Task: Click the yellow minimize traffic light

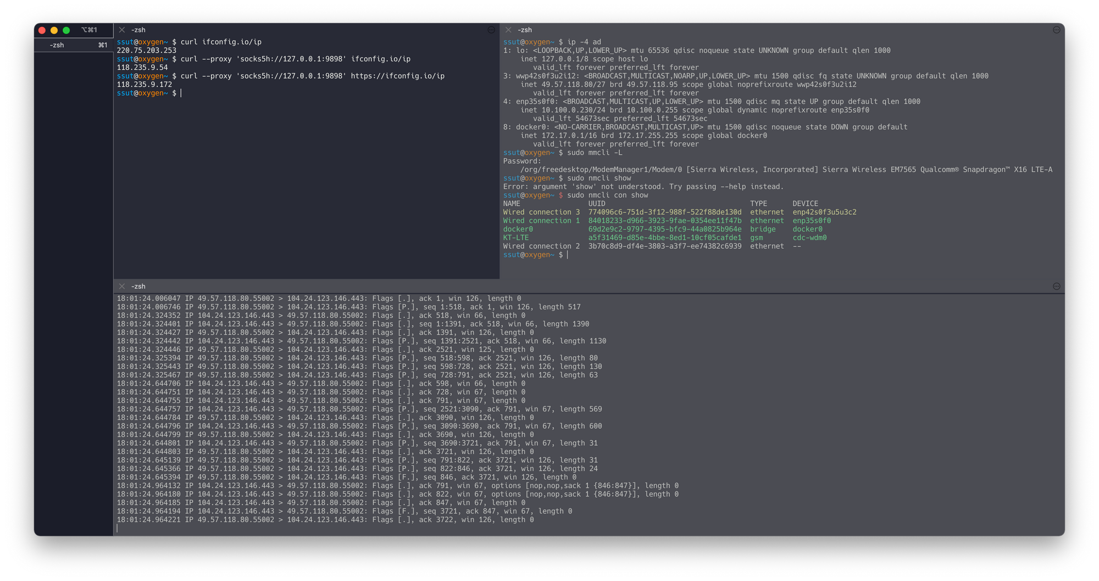Action: (x=54, y=30)
